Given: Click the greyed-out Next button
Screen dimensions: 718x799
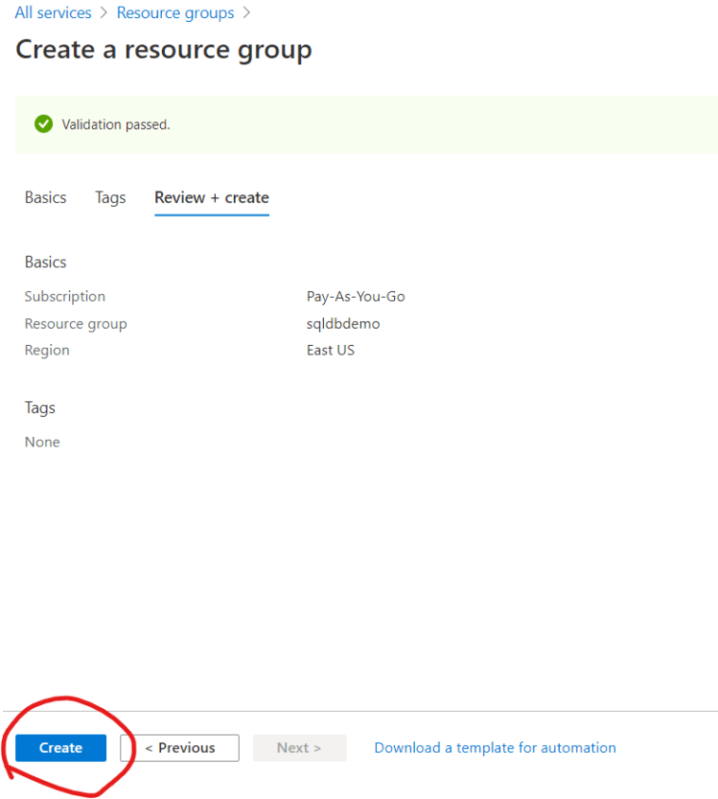Looking at the screenshot, I should click(299, 747).
